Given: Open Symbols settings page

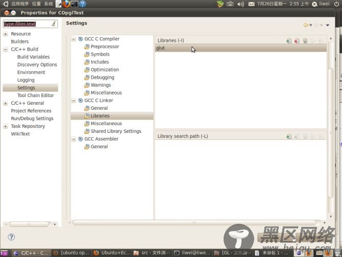Looking at the screenshot, I should (100, 54).
